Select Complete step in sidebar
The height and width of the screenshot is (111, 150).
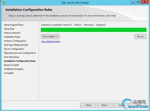(x=9, y=73)
